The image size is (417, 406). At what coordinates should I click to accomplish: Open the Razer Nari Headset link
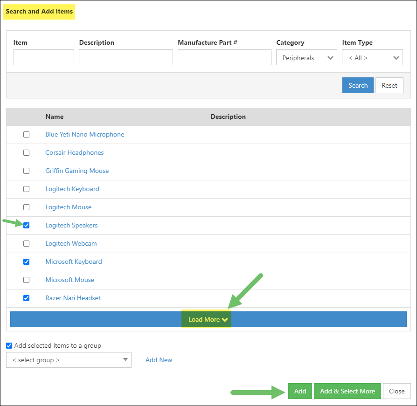click(73, 298)
